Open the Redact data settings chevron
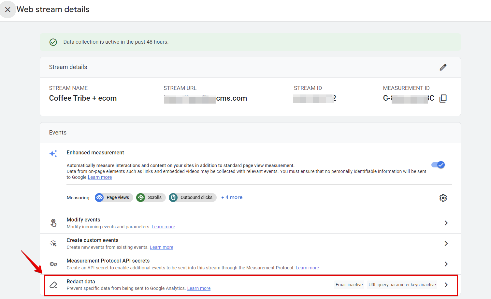The height and width of the screenshot is (299, 491). [446, 284]
